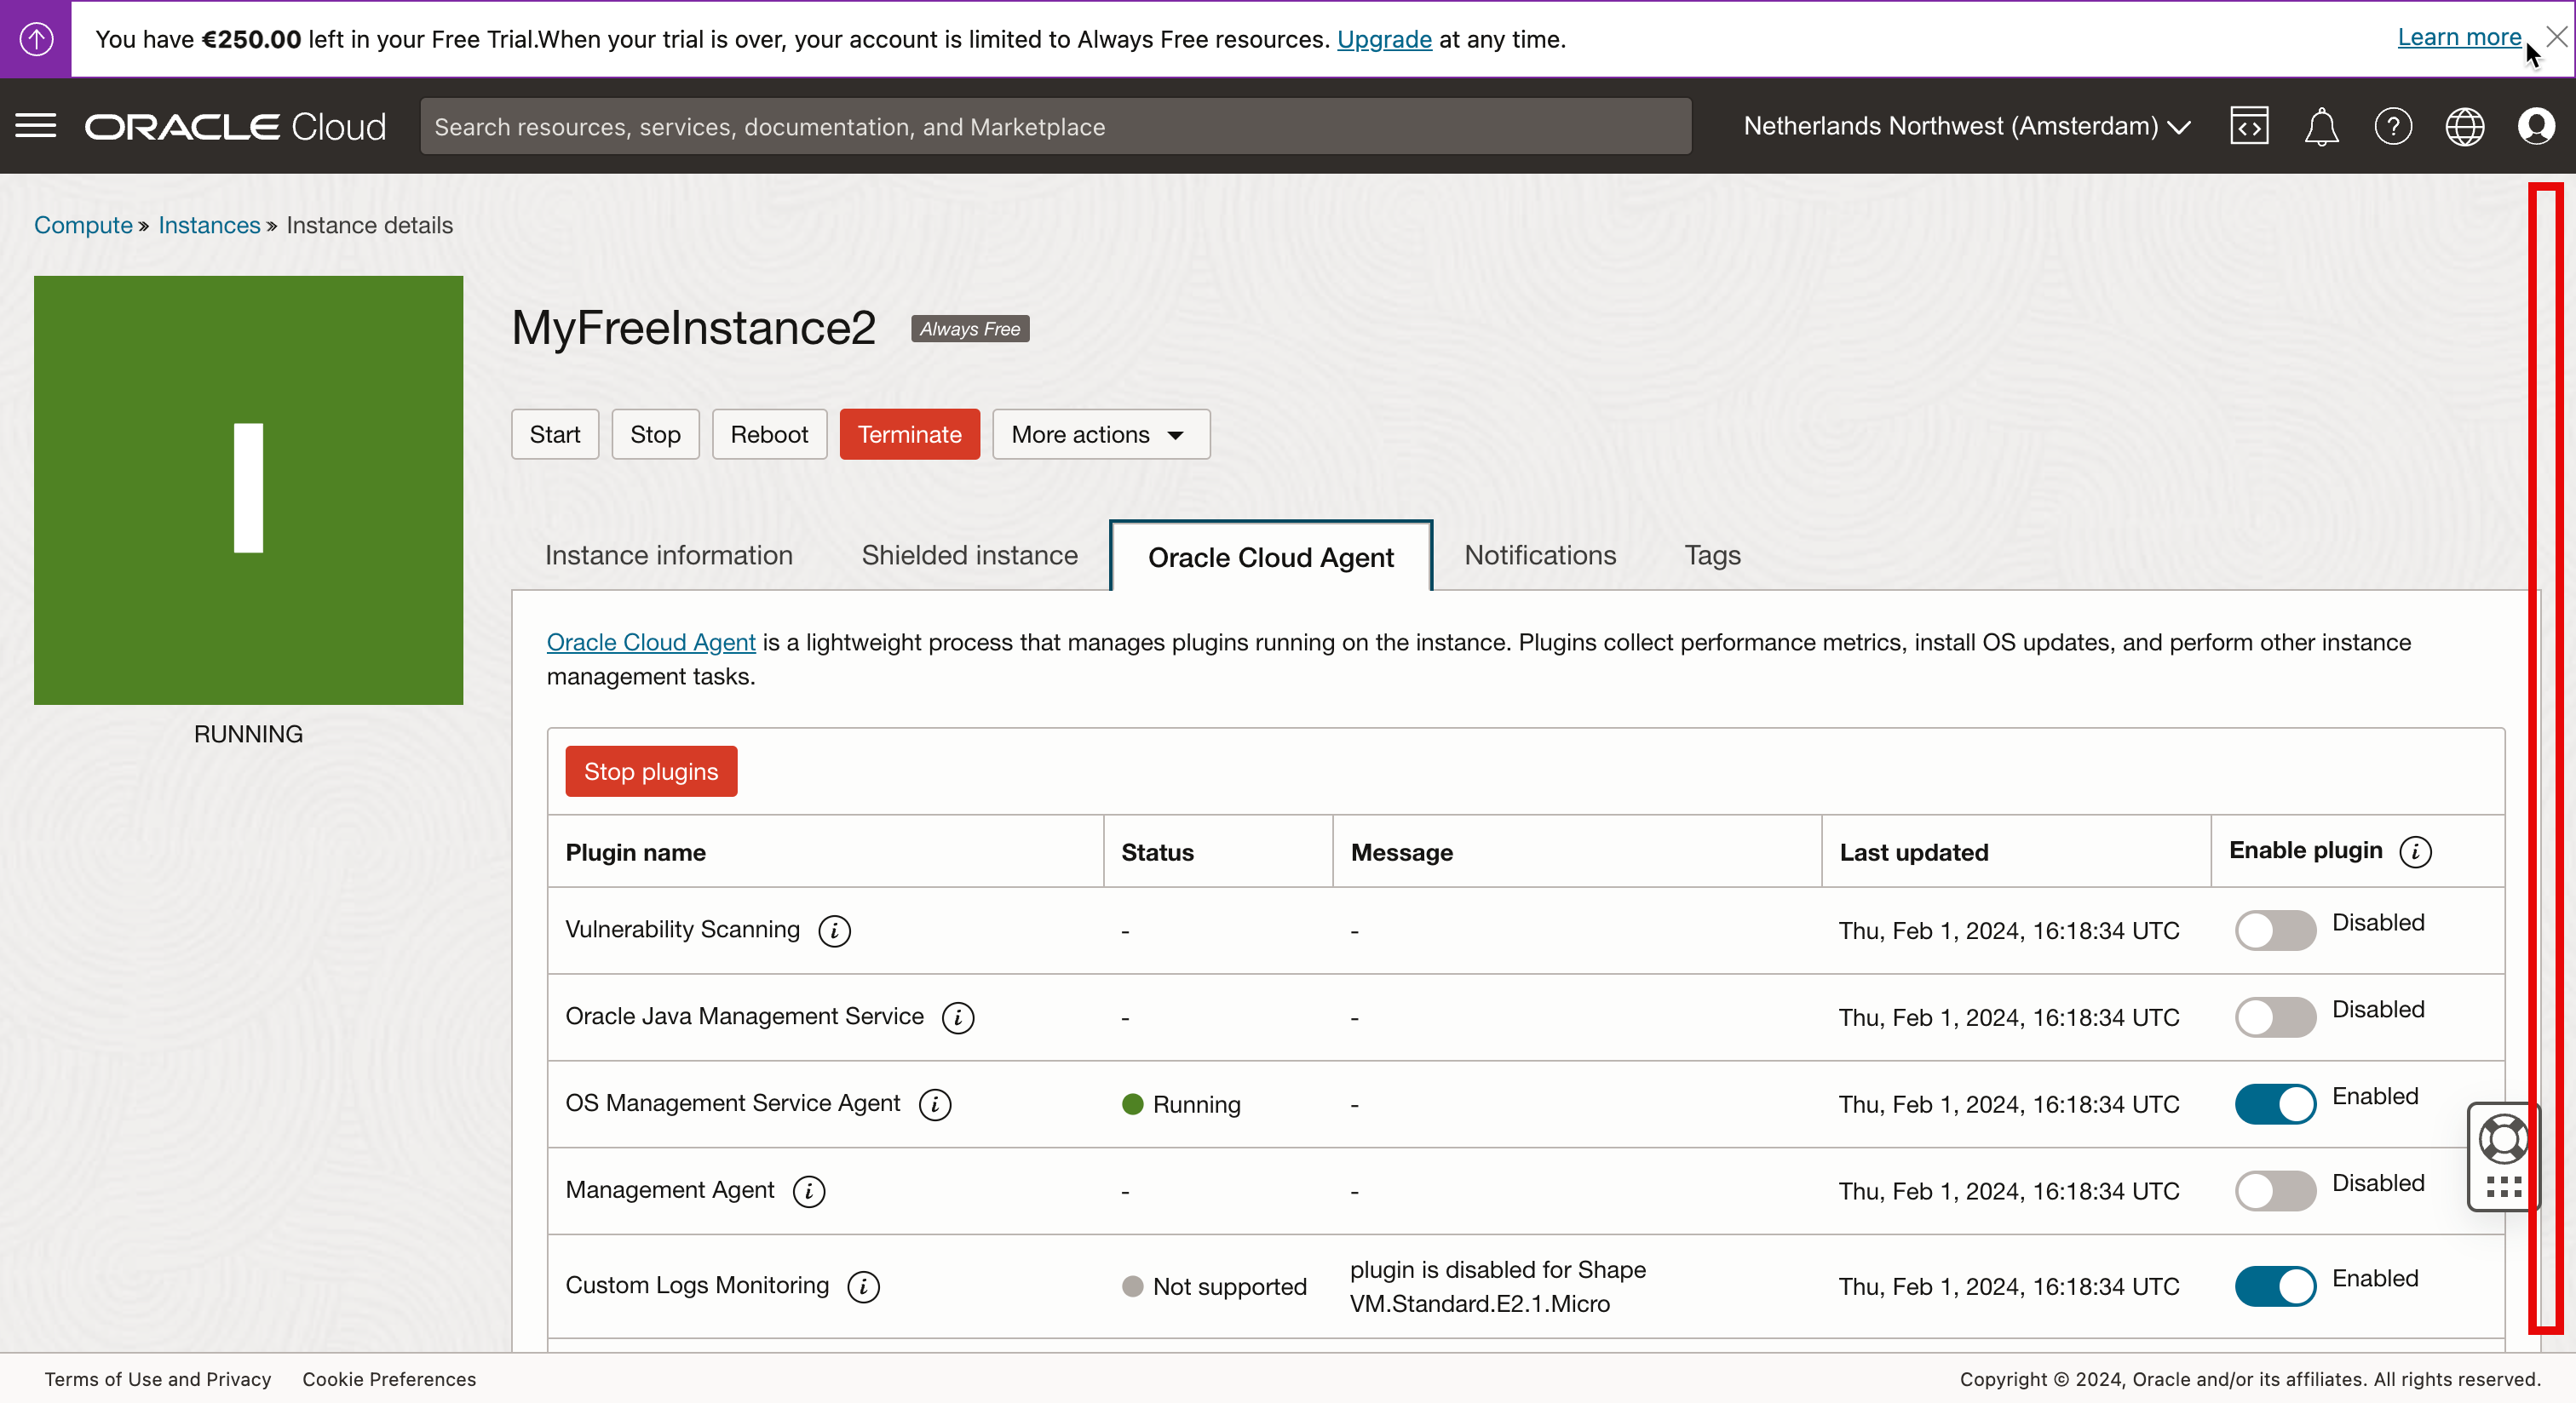Enable the Vulnerability Scanning plugin toggle
The height and width of the screenshot is (1403, 2576).
(x=2275, y=931)
